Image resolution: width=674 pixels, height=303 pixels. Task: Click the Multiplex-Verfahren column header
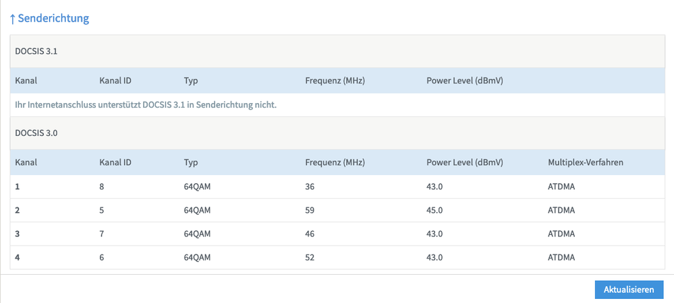(x=586, y=162)
